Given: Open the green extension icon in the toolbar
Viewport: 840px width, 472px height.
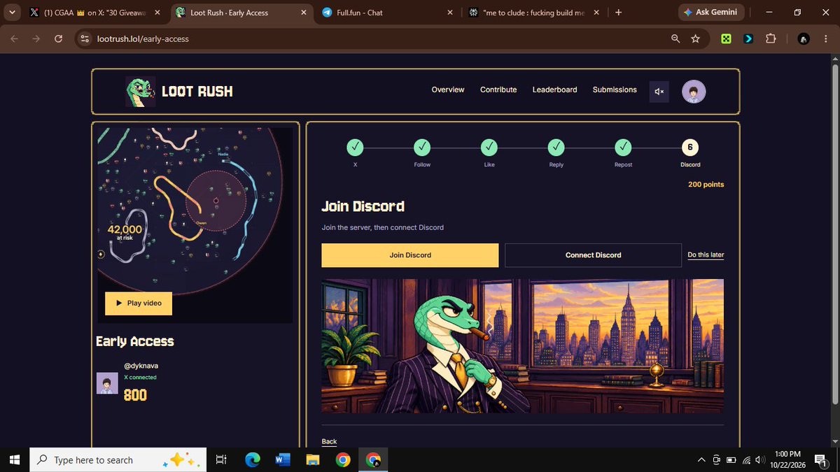Looking at the screenshot, I should [727, 39].
